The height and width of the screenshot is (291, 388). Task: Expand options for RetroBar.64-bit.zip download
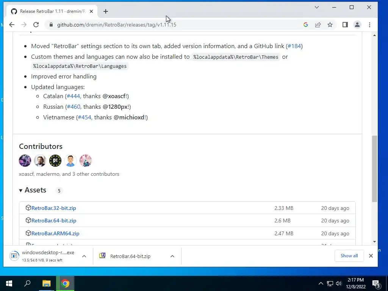172,256
